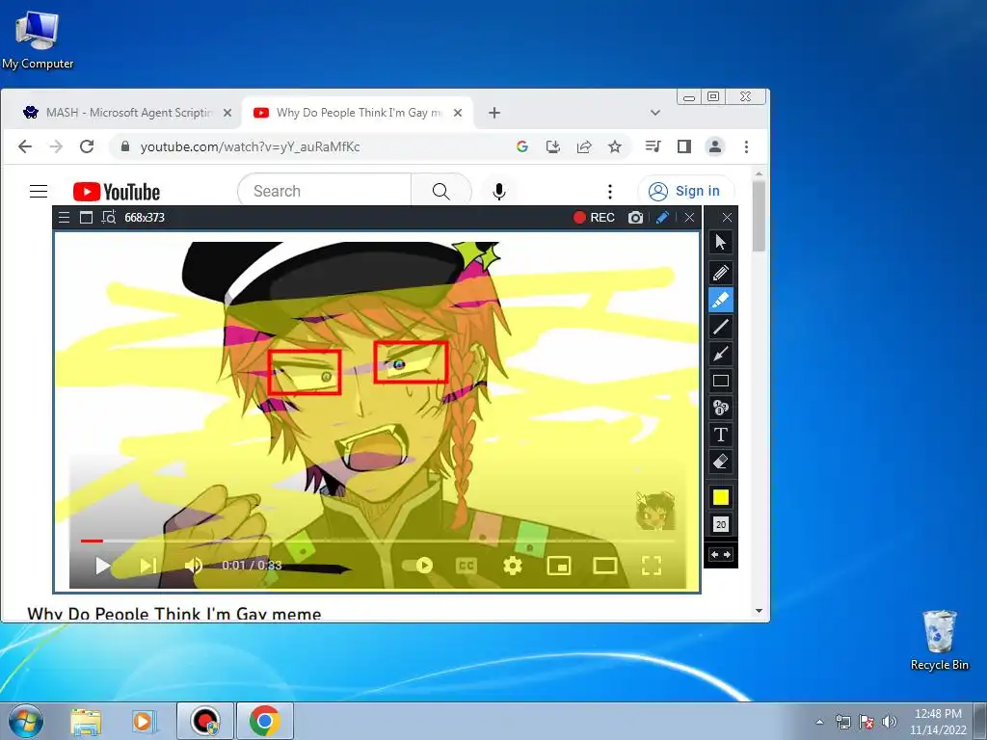
Task: Toggle the autoplay switch
Action: [417, 565]
